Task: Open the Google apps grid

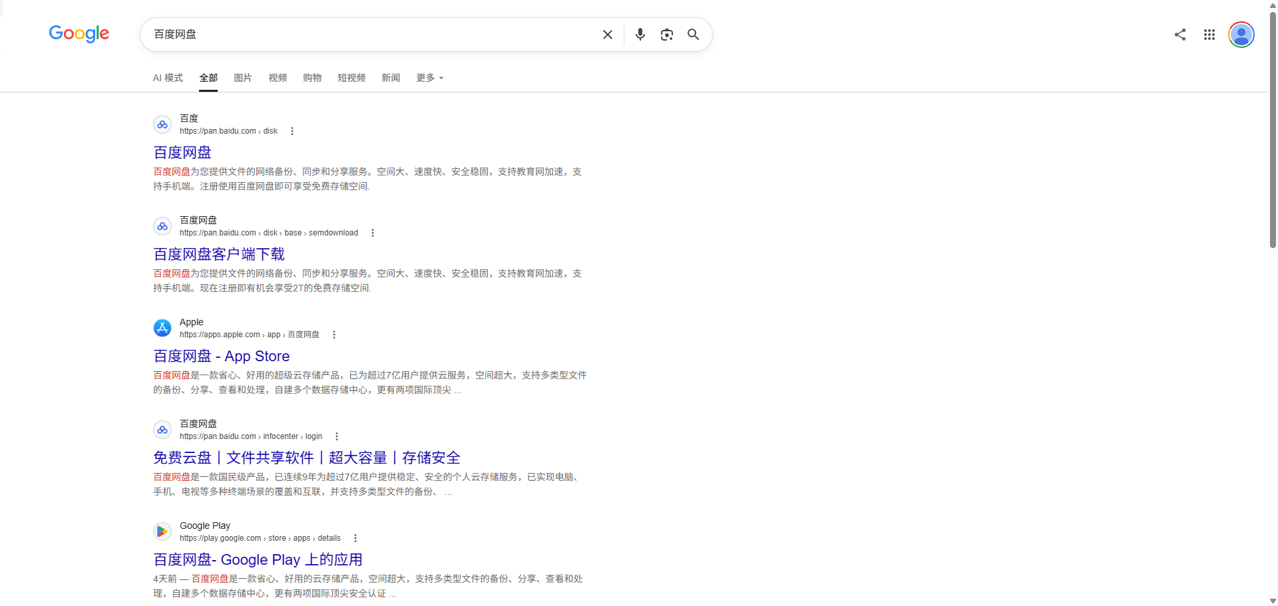Action: point(1209,35)
